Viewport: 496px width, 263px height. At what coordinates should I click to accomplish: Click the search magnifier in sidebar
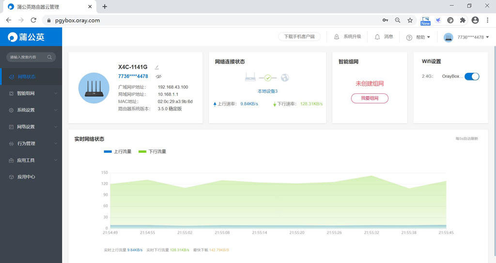pos(49,57)
